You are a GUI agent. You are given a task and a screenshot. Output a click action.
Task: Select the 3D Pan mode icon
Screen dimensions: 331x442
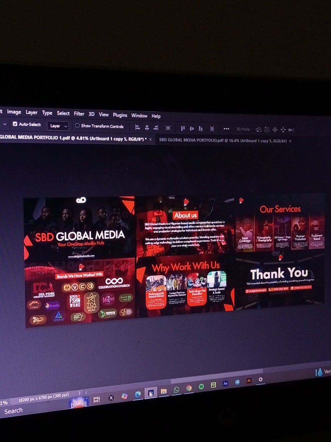tap(275, 130)
